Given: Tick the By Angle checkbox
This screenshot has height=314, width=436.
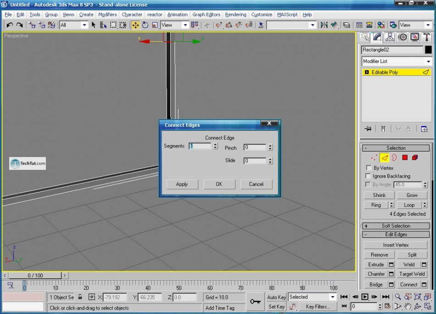Looking at the screenshot, I should click(x=368, y=185).
